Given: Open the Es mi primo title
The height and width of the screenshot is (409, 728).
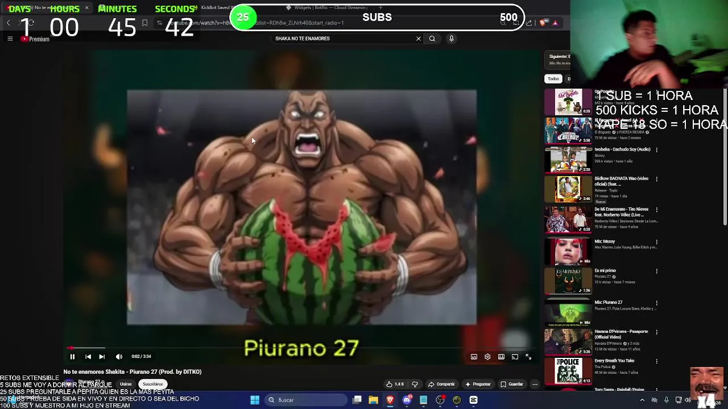Looking at the screenshot, I should pos(605,271).
